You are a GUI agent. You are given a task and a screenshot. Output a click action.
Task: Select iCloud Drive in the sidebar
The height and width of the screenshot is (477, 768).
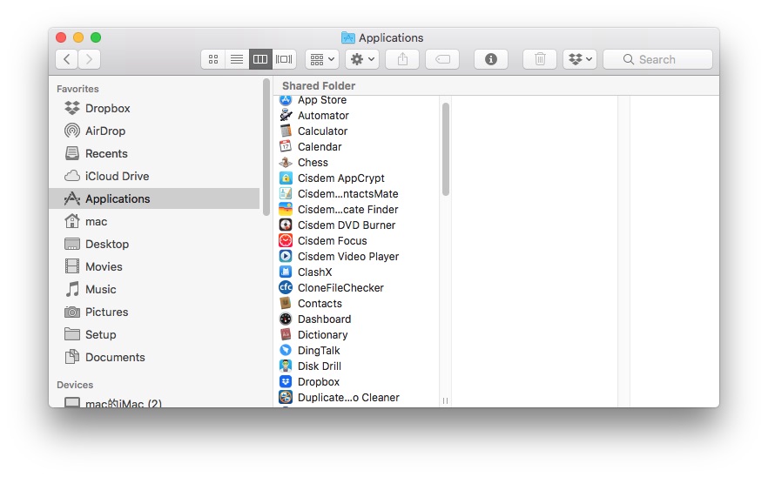point(154,176)
